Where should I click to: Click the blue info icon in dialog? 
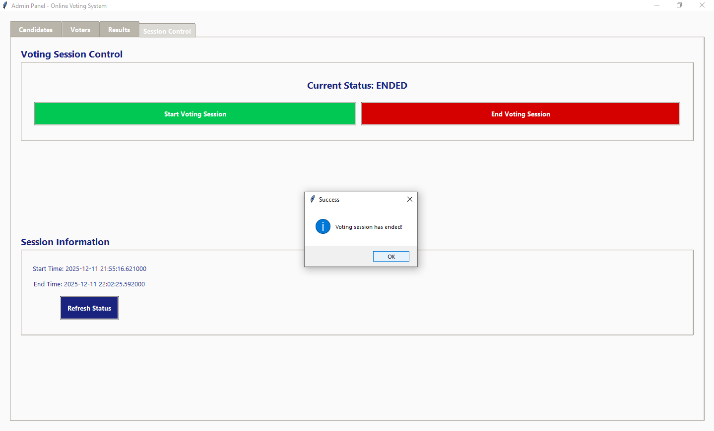click(323, 226)
